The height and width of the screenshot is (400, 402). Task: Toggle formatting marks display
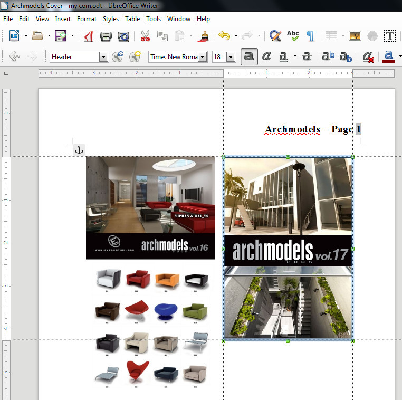[310, 36]
